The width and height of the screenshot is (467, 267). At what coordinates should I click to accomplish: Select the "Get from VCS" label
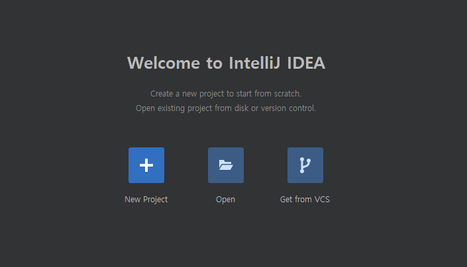(x=305, y=200)
